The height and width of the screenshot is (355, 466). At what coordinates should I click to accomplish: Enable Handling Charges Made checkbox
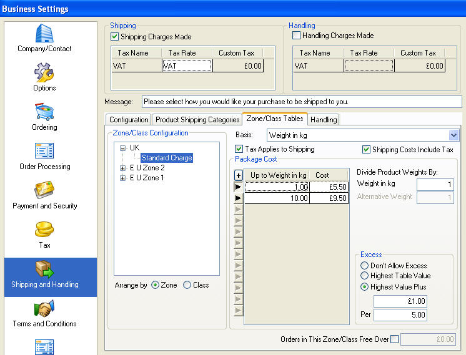pyautogui.click(x=296, y=36)
